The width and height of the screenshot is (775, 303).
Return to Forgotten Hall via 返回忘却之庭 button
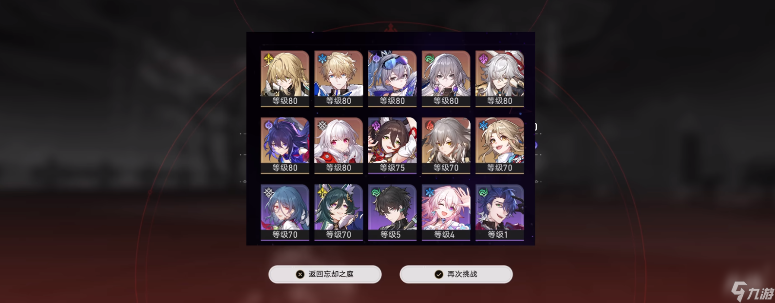point(325,274)
